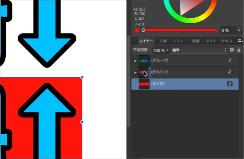The height and width of the screenshot is (159, 244).
Task: Expand the second グループ layer
Action: pyautogui.click(x=135, y=72)
